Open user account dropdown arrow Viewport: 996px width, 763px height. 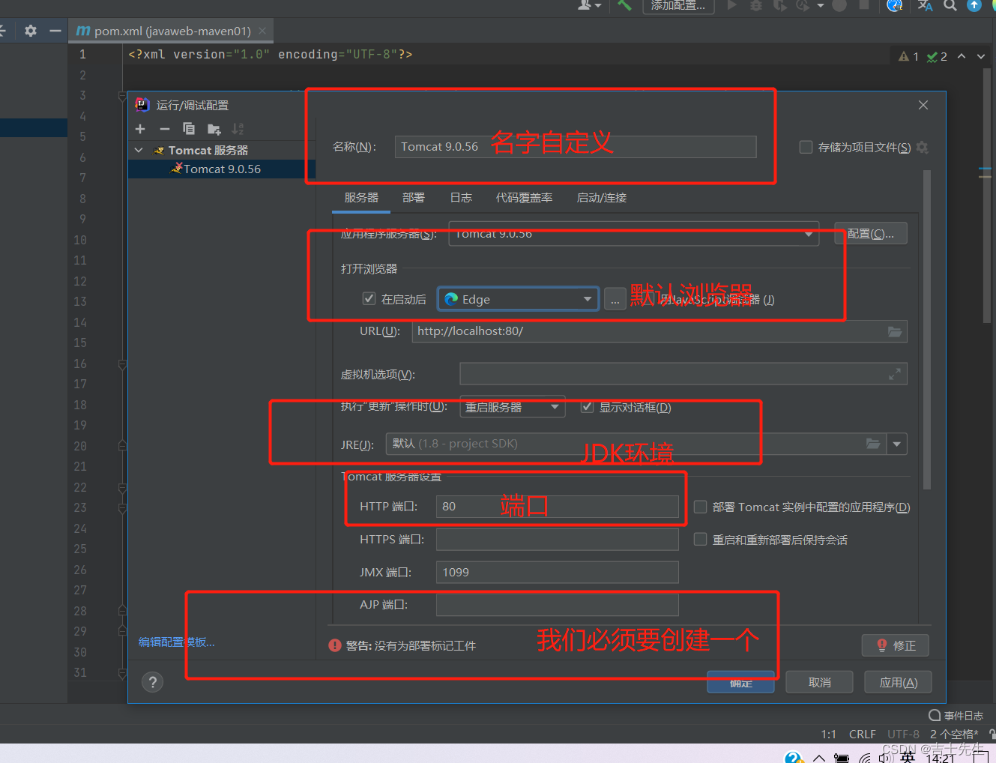coord(598,5)
